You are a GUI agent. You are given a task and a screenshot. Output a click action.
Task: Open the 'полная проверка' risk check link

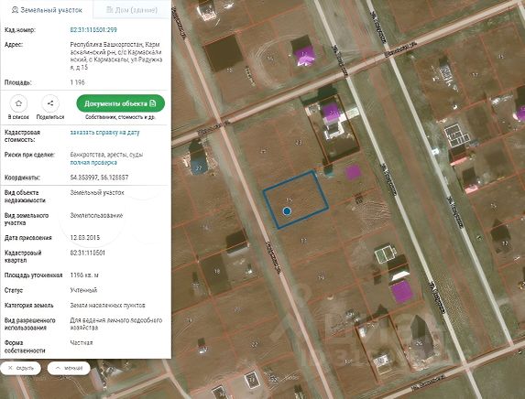tap(93, 163)
